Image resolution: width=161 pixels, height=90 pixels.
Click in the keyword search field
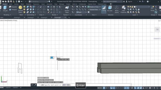[113, 1]
